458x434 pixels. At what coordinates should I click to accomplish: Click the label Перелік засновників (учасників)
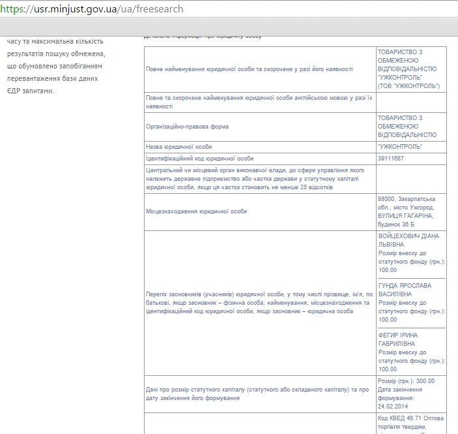[259, 303]
